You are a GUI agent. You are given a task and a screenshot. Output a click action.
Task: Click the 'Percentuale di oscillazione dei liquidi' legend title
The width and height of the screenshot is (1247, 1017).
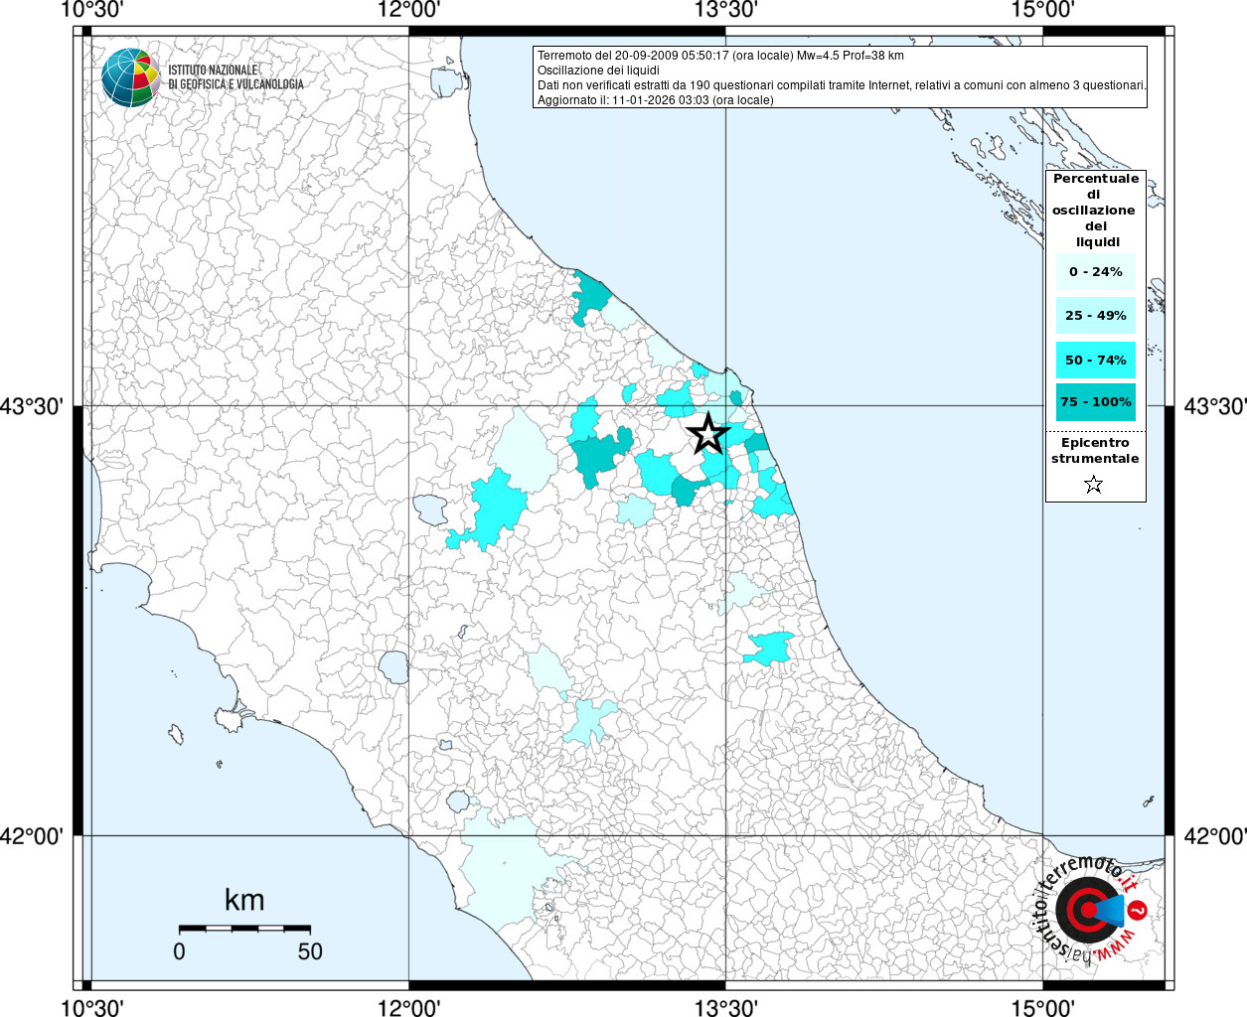click(1095, 211)
